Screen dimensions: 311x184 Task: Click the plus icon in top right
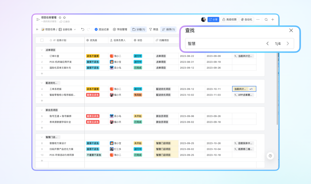(x=273, y=20)
